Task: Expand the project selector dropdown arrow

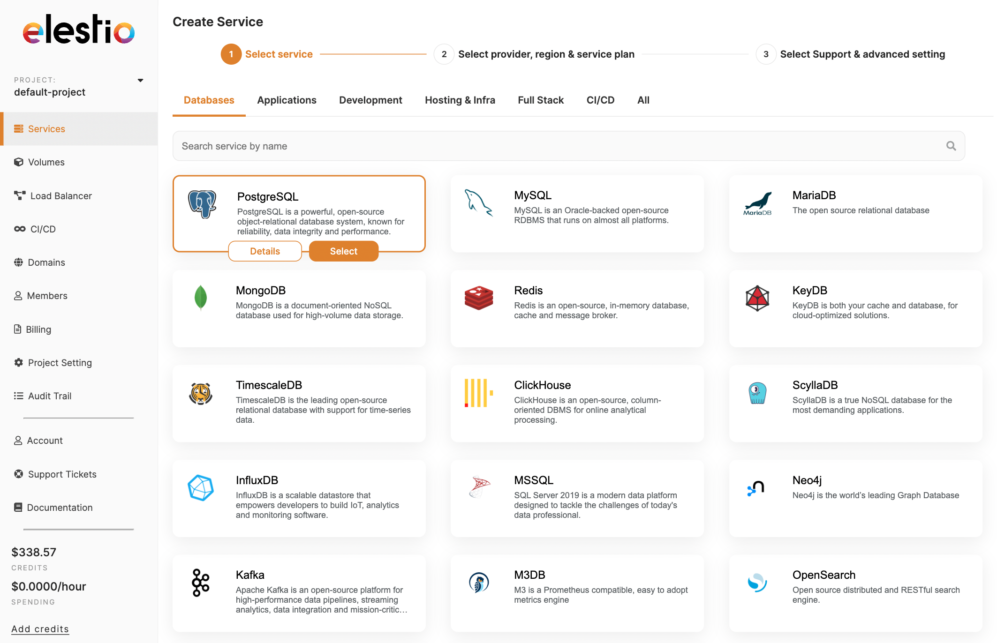Action: [140, 81]
